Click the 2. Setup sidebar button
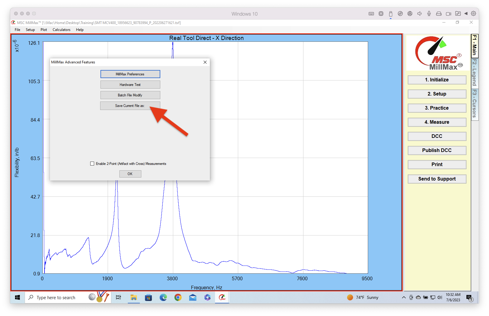This screenshot has height=316, width=489. pos(437,94)
